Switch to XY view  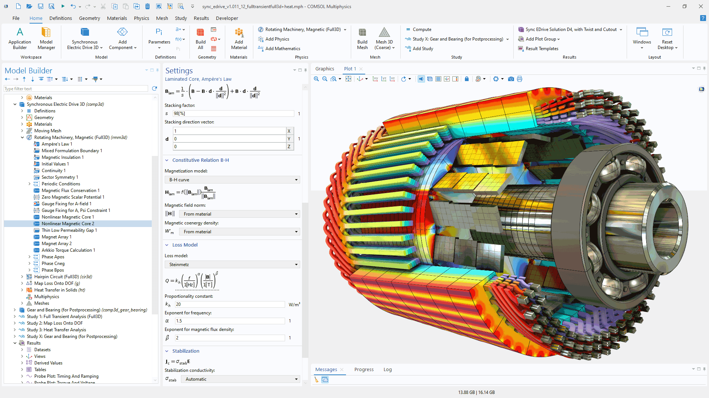point(375,79)
